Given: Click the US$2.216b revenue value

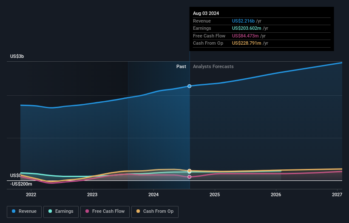Looking at the screenshot, I should 243,21.
